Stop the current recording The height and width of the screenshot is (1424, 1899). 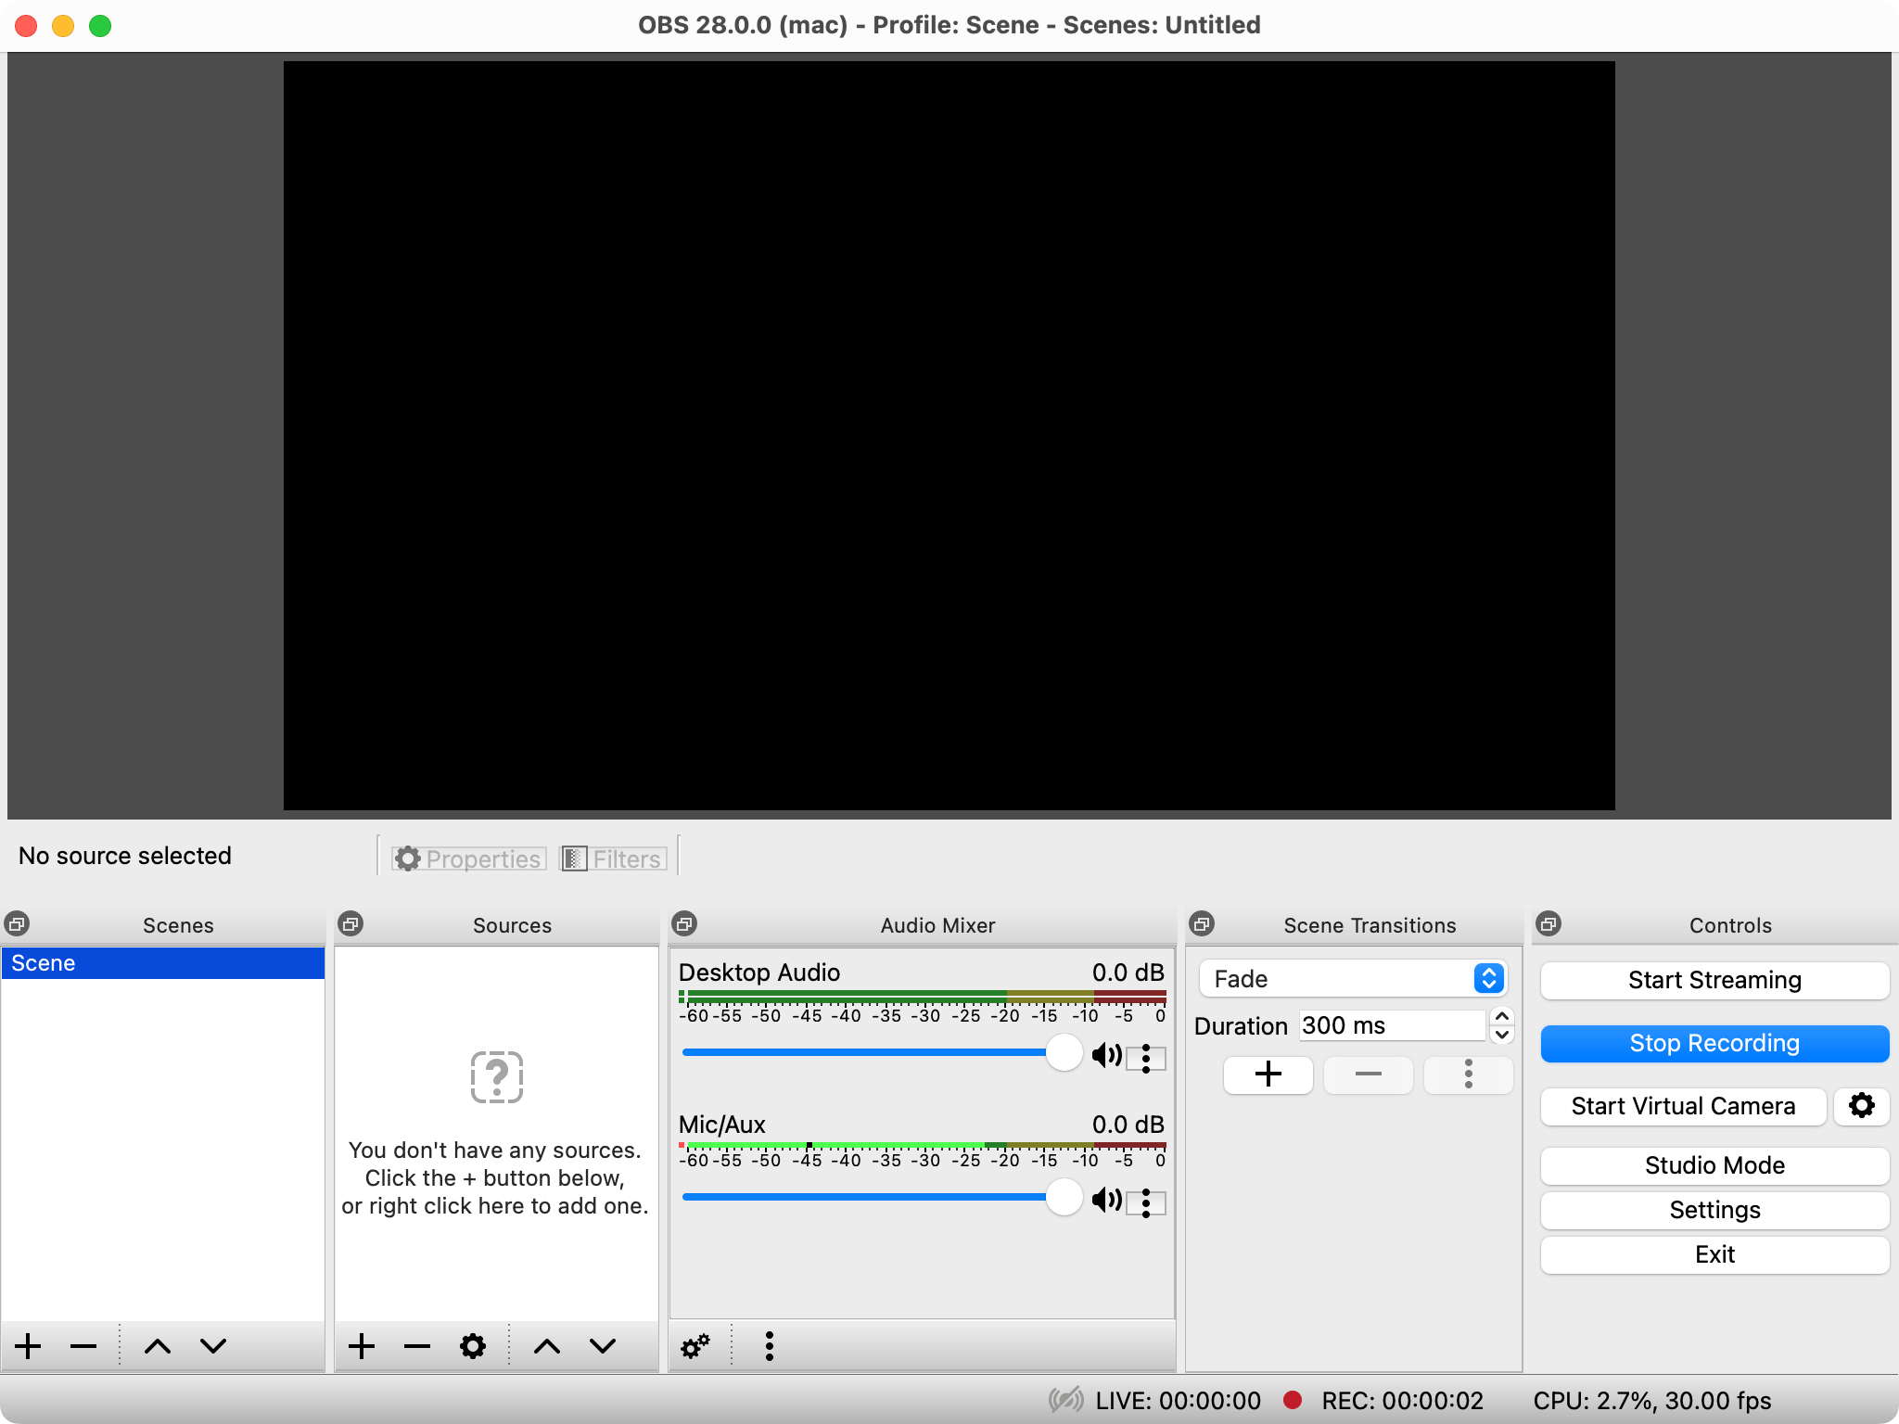pos(1713,1042)
